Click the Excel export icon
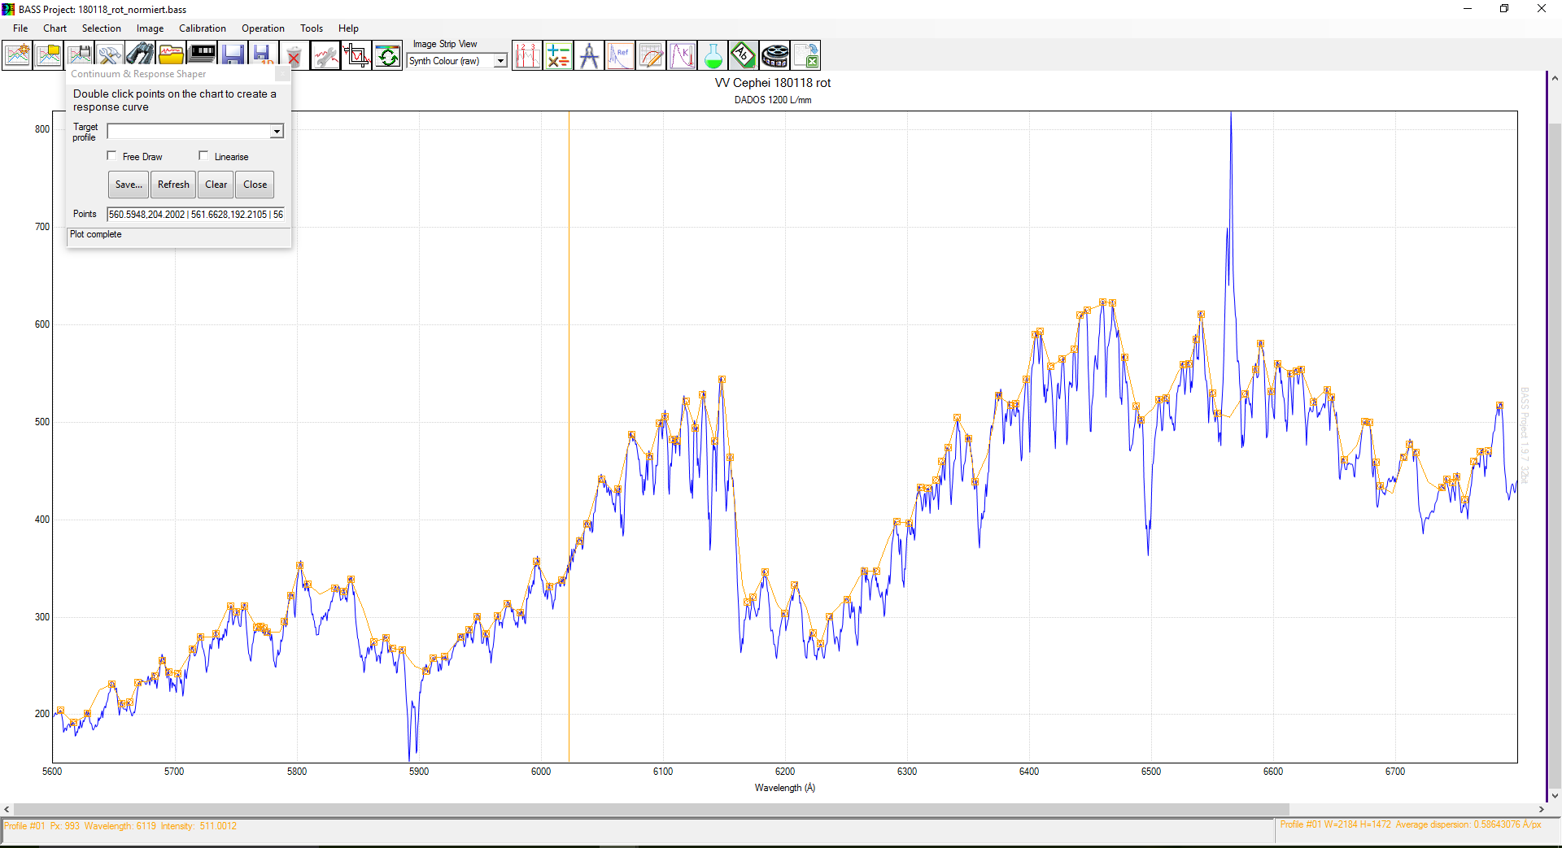This screenshot has width=1562, height=848. (x=805, y=55)
